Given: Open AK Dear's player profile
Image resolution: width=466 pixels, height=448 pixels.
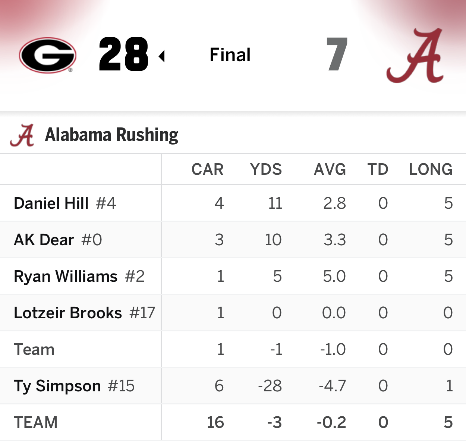Looking at the screenshot, I should [44, 240].
